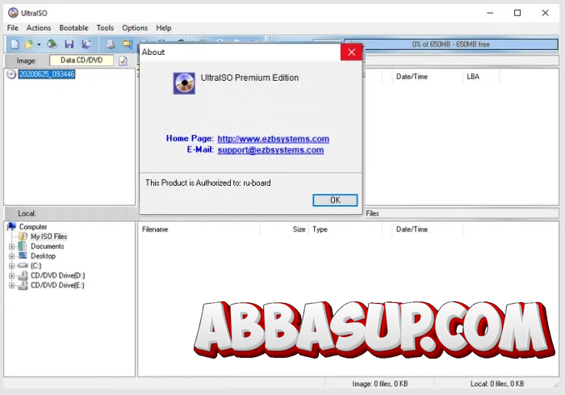Click the My ISO Files folder icon
Viewport: 565px width, 395px height.
[23, 237]
